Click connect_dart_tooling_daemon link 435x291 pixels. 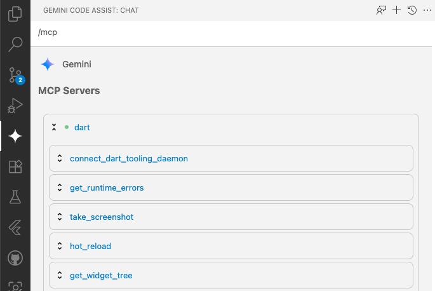pyautogui.click(x=129, y=159)
